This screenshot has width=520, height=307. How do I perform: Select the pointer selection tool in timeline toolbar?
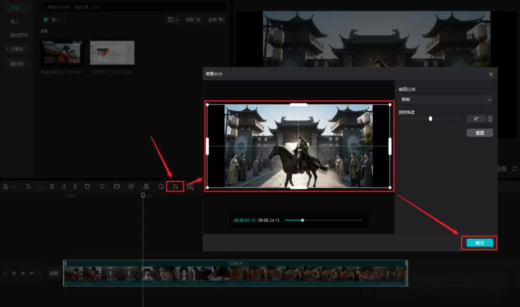tap(6, 187)
